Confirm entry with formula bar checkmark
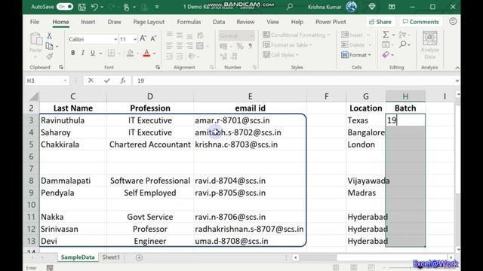Image resolution: width=483 pixels, height=271 pixels. click(107, 81)
